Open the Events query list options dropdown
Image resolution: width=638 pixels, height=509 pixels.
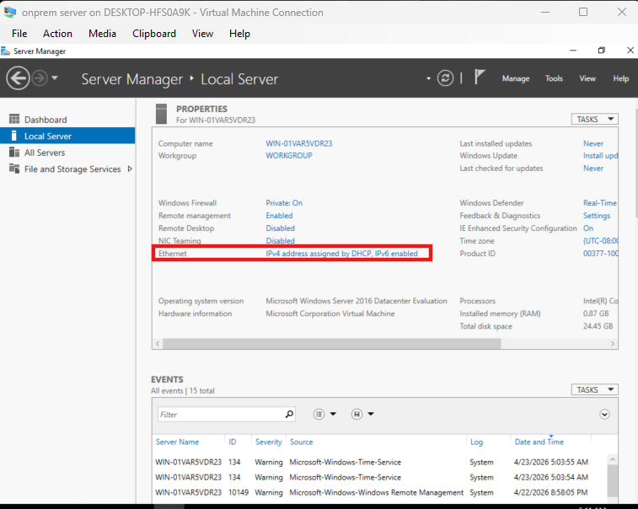tap(324, 415)
